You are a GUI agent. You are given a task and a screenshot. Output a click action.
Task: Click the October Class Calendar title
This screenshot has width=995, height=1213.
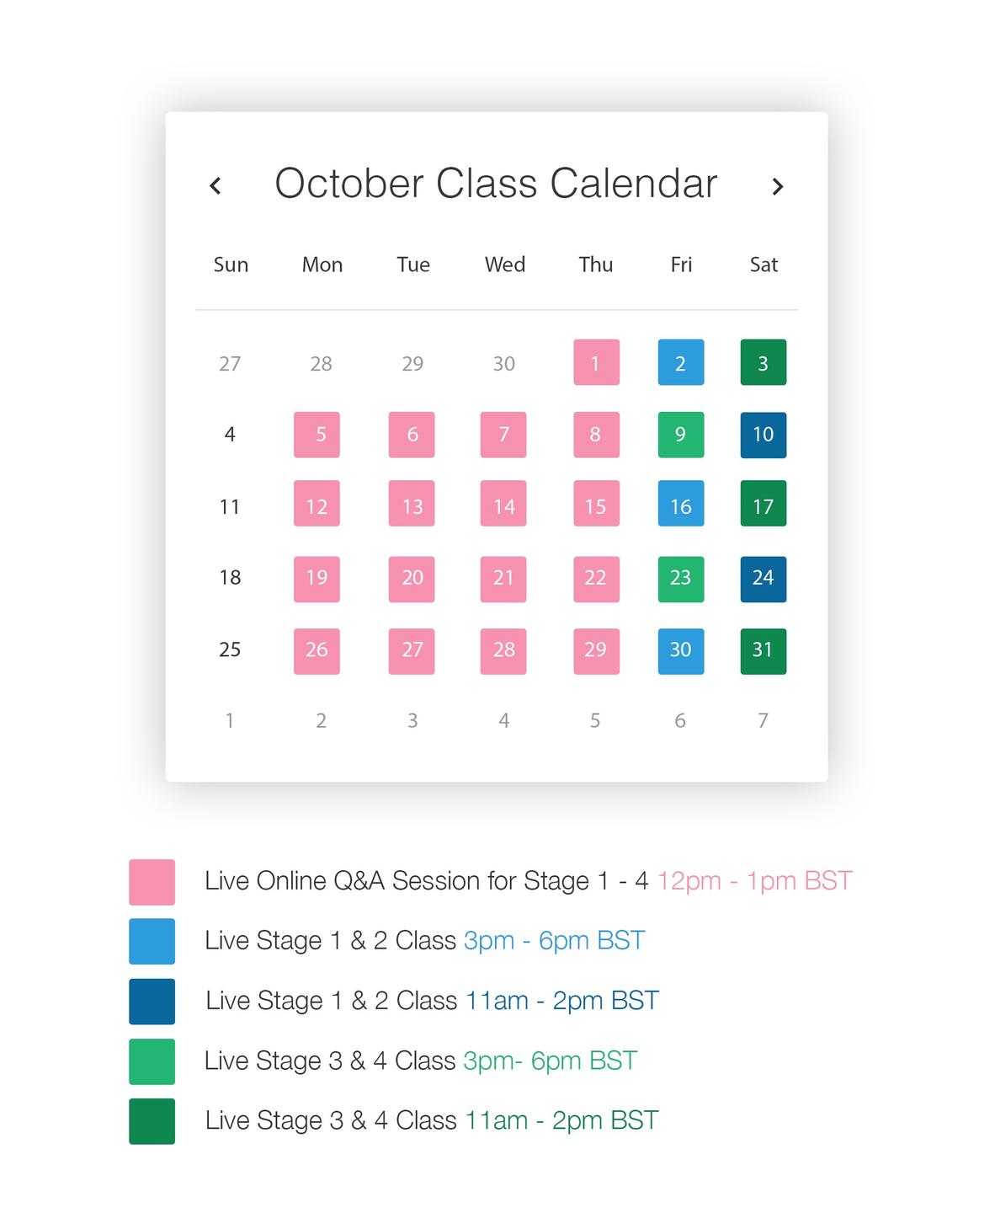pos(496,184)
